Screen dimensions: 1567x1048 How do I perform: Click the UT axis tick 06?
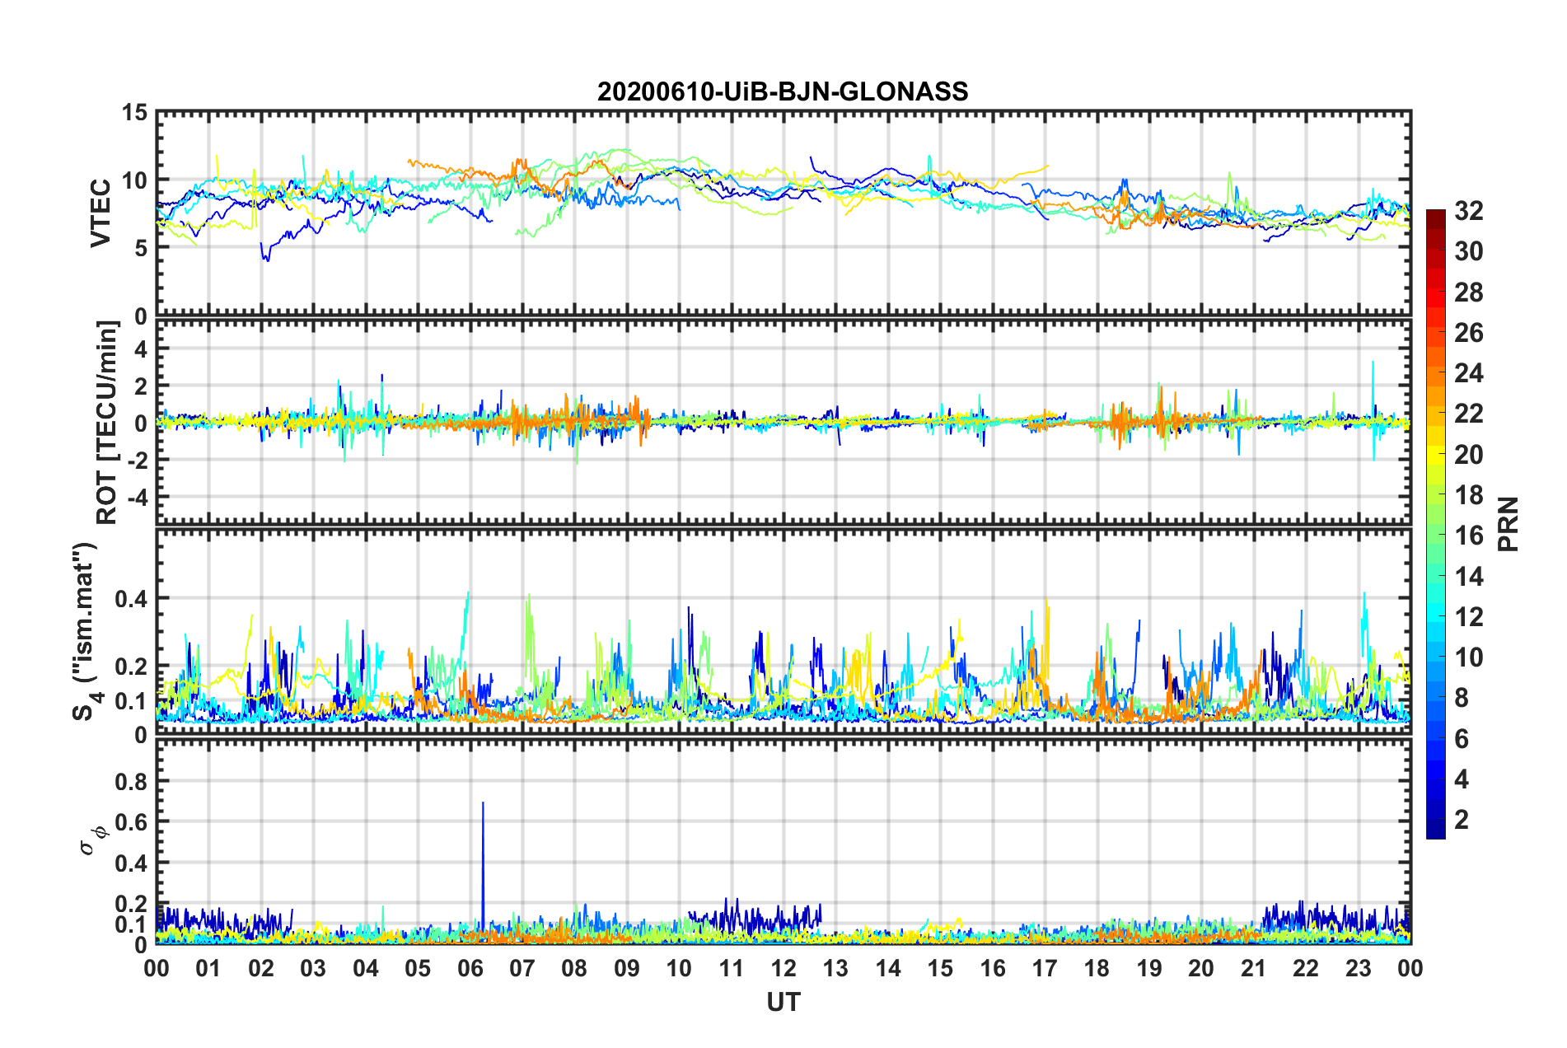(x=470, y=968)
